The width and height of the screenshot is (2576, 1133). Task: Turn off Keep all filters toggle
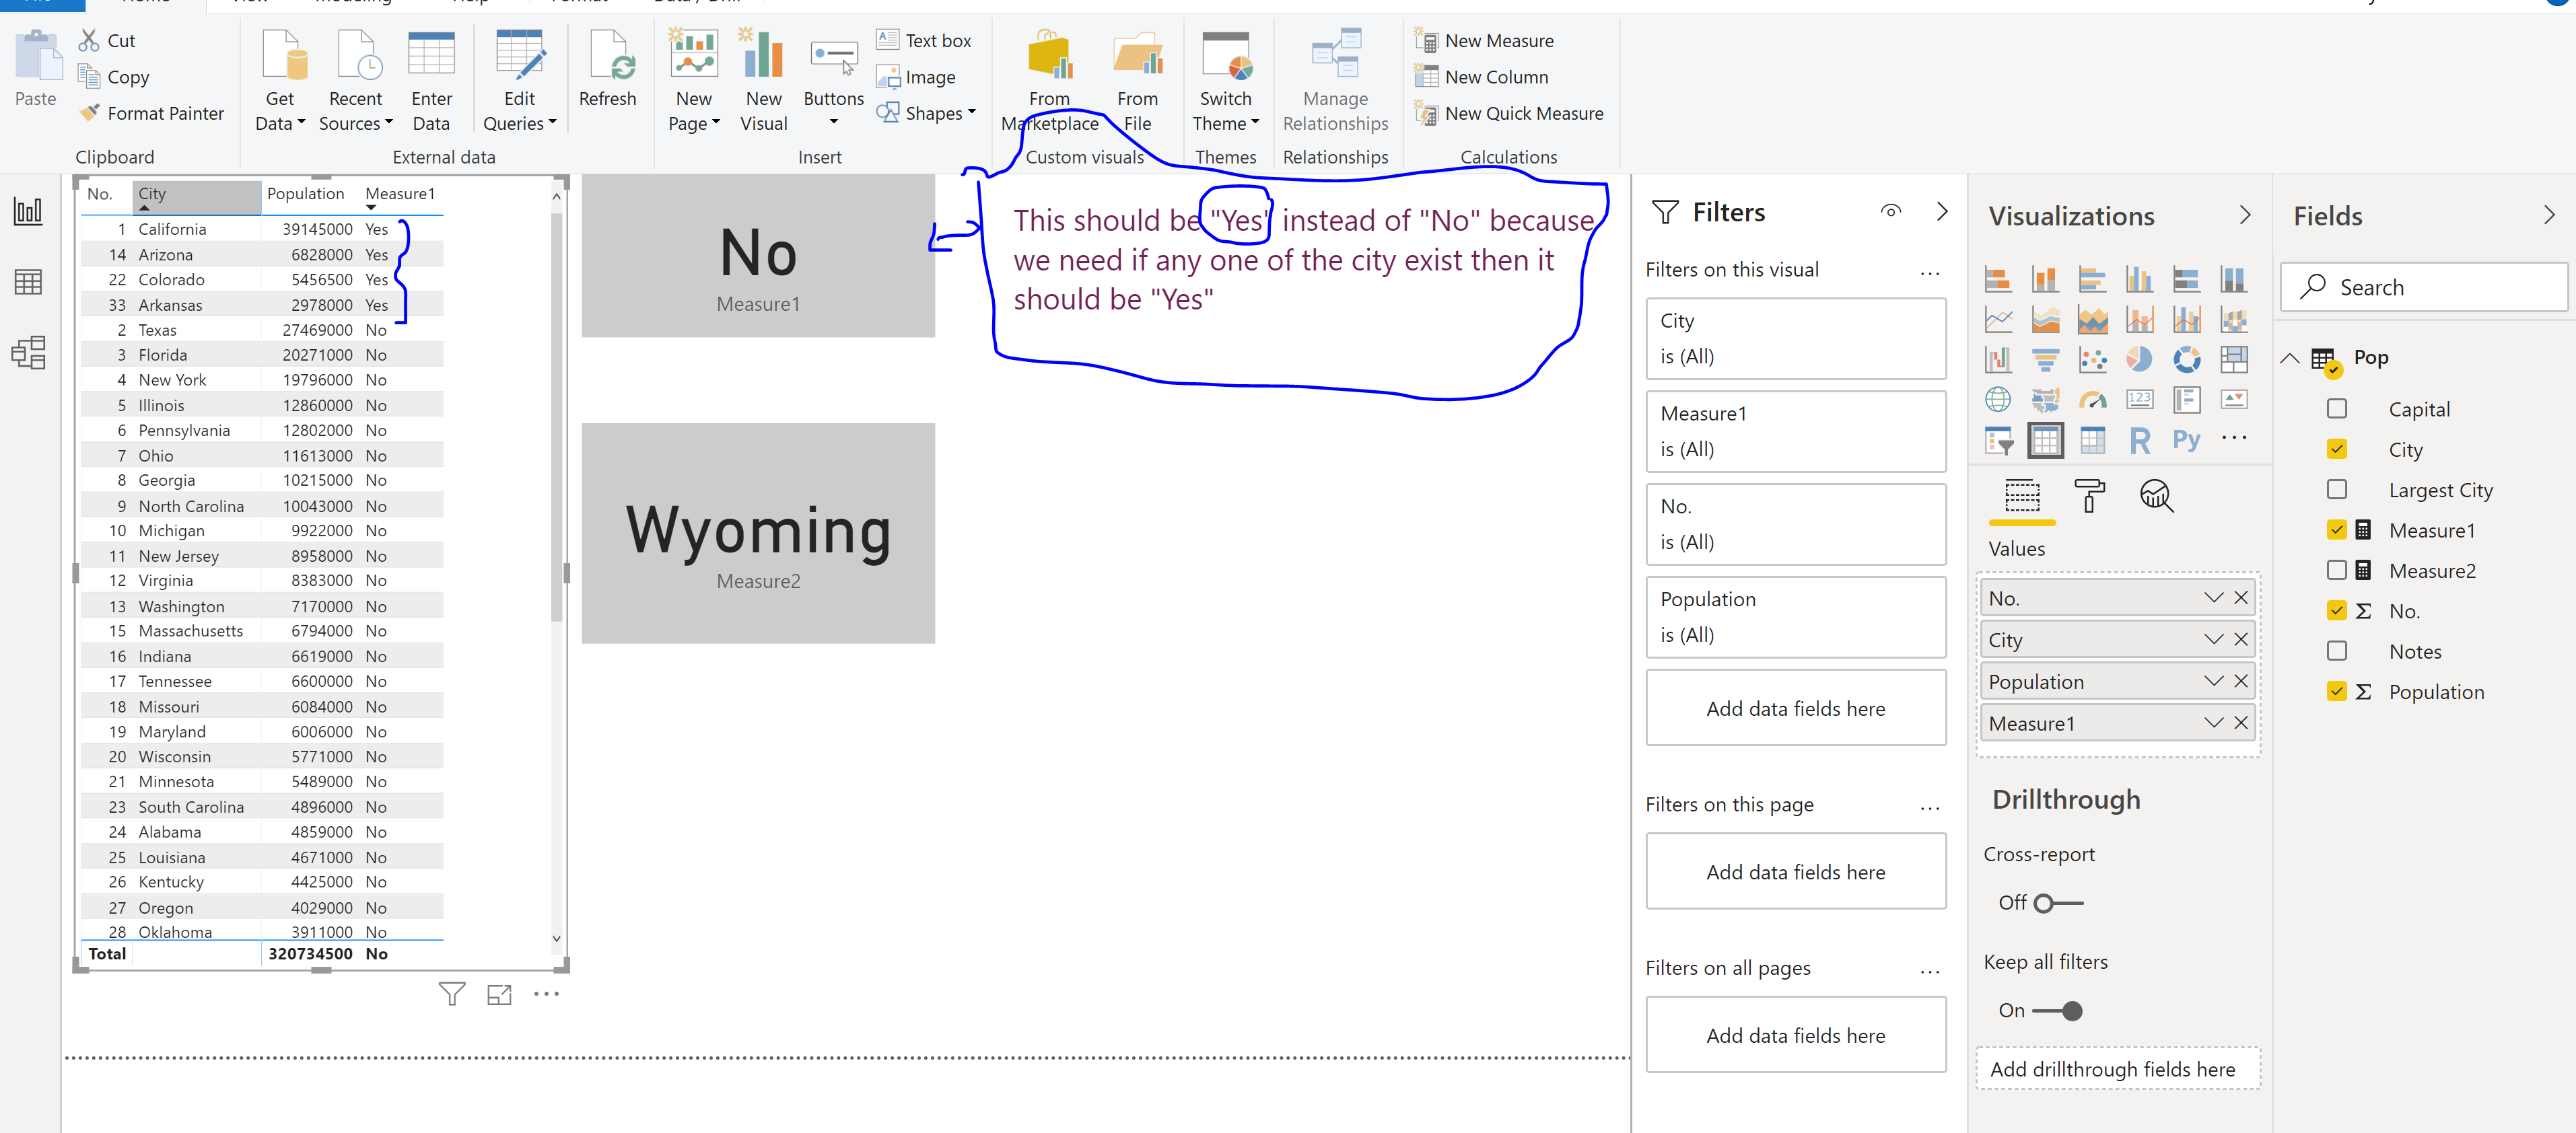click(x=2058, y=1011)
